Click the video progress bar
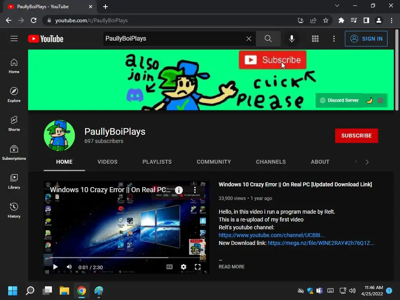This screenshot has width=400, height=300. coord(126,258)
